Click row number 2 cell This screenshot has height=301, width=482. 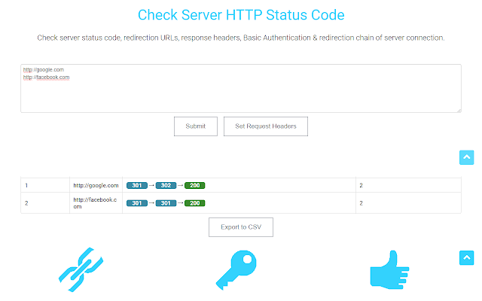(x=45, y=203)
